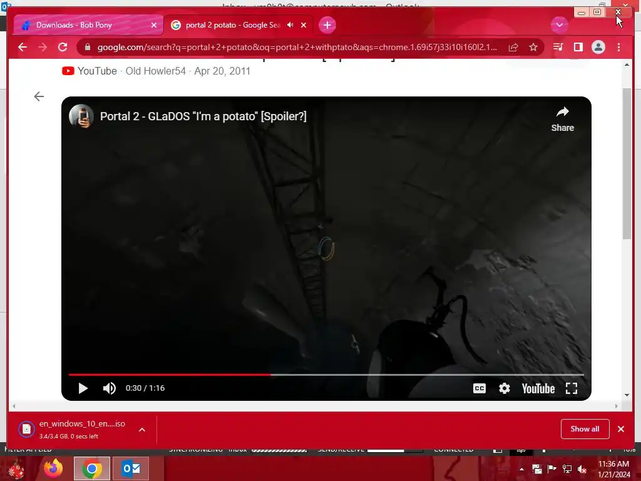The image size is (641, 481).
Task: Mute the tab audio speaker indicator
Action: (290, 25)
